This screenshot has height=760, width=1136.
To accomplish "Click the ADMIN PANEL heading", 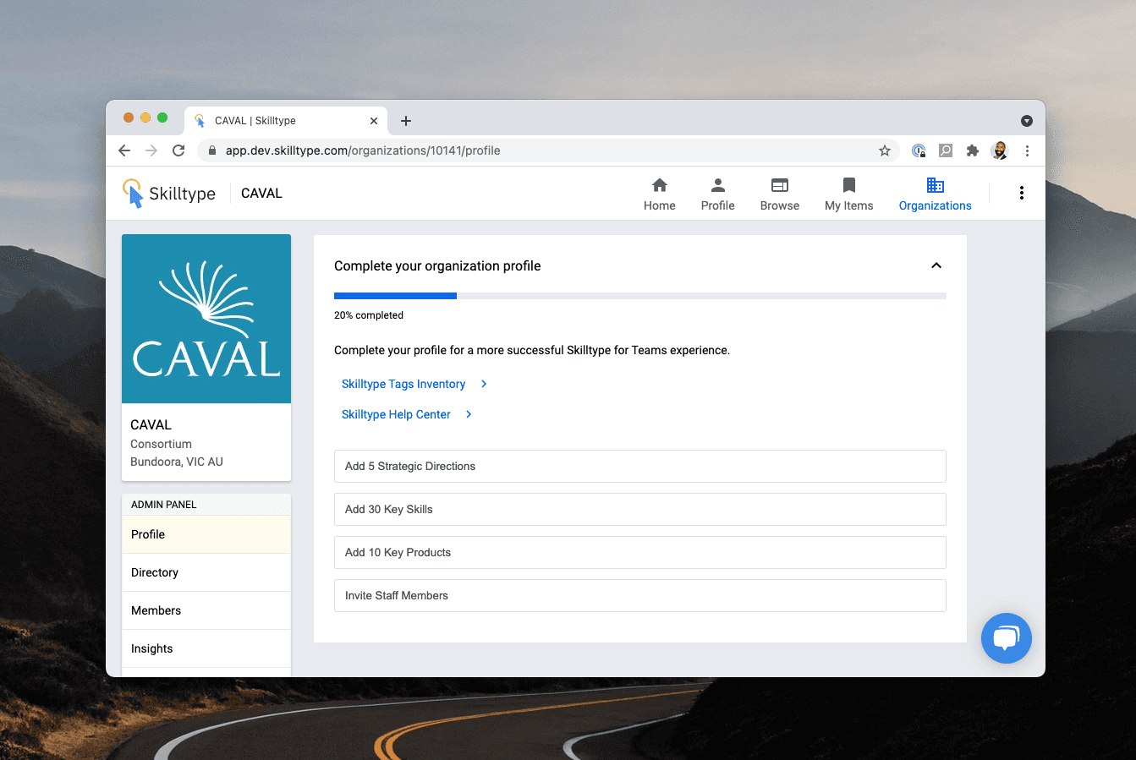I will (164, 505).
